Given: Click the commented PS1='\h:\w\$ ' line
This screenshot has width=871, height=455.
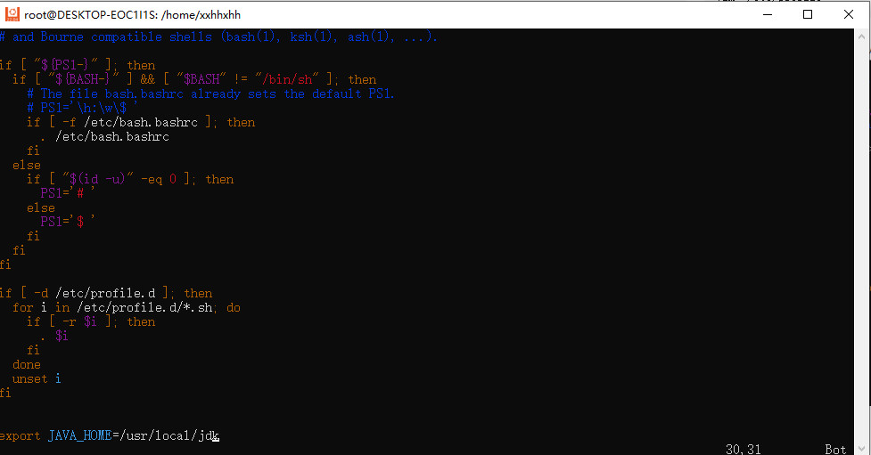Looking at the screenshot, I should pyautogui.click(x=82, y=108).
